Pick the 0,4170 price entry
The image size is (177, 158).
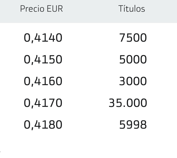pyautogui.click(x=43, y=103)
